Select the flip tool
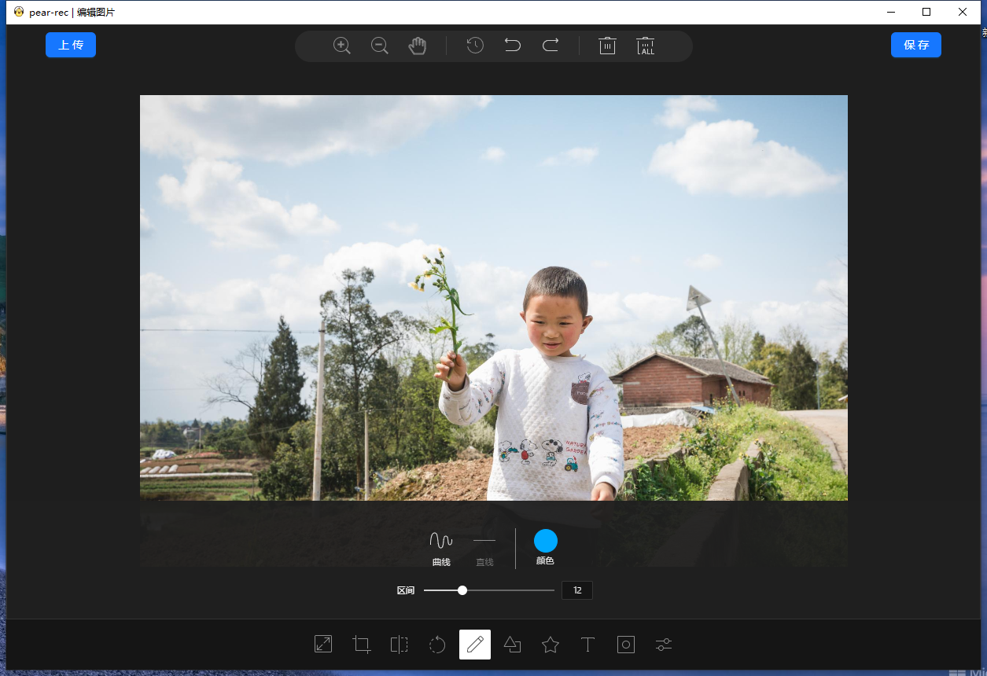 coord(400,645)
